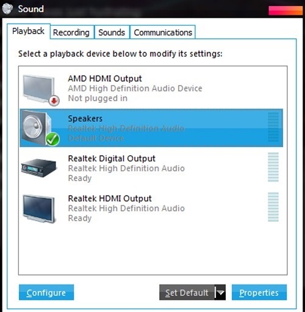Click the Realtek Digital Output receiver icon
The height and width of the screenshot is (312, 305).
(x=38, y=168)
